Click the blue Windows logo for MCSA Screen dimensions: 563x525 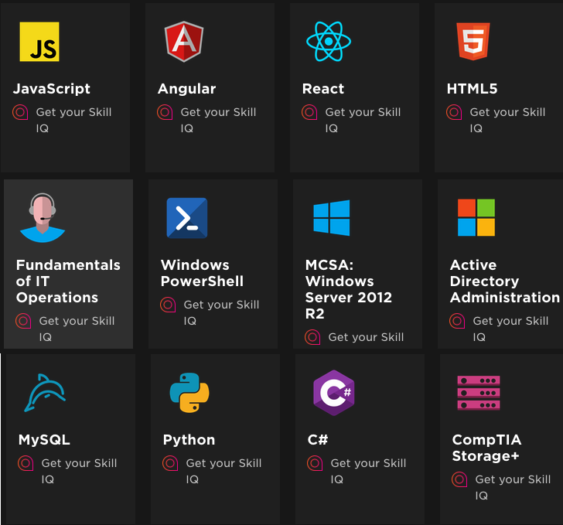(332, 217)
